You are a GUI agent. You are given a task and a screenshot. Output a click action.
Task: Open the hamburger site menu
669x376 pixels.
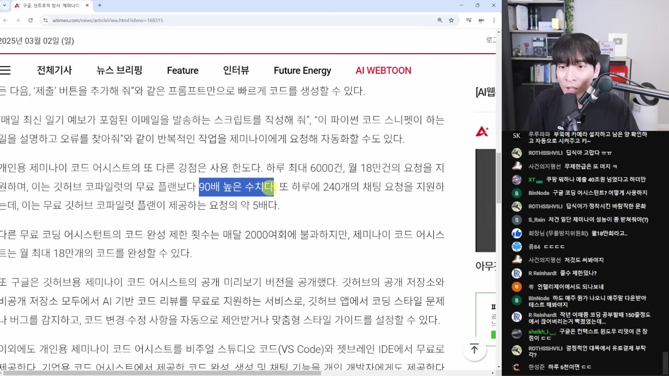tap(5, 71)
